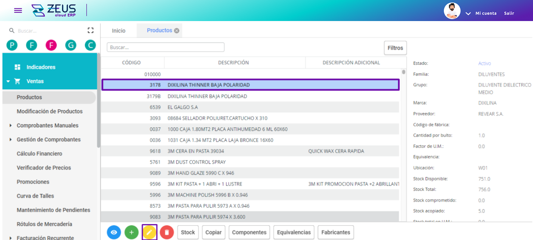Open Mantenimiento de Pendientes
Screen dimensions: 533x240
(53, 210)
